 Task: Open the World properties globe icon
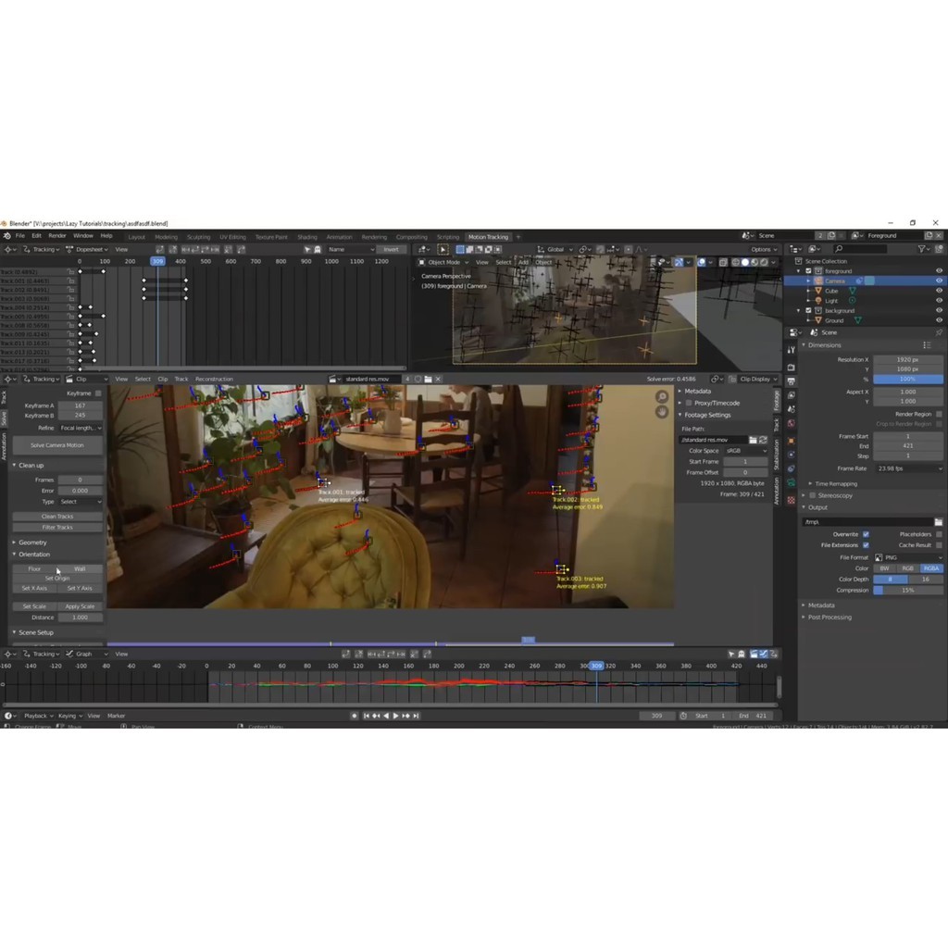791,424
